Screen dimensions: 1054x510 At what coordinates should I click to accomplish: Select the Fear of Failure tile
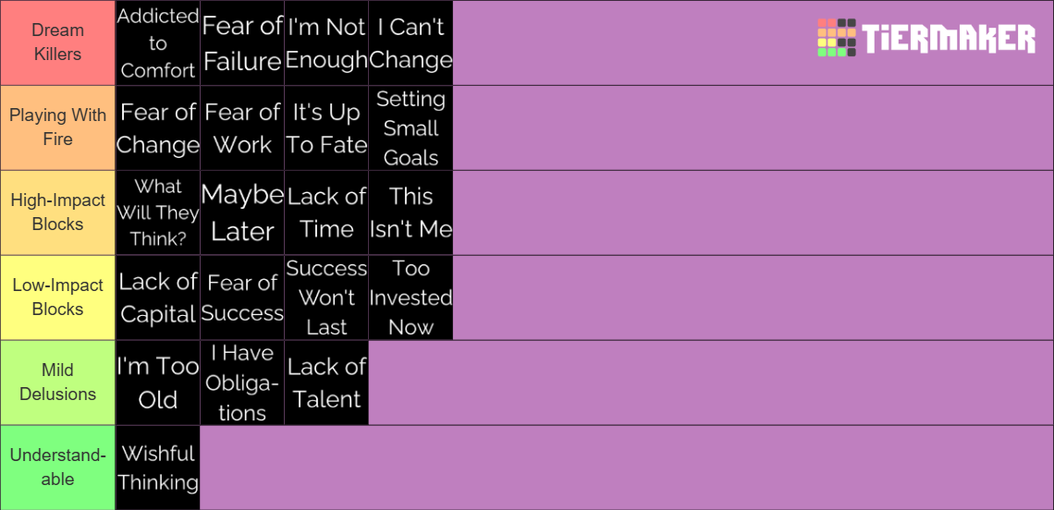pyautogui.click(x=242, y=43)
